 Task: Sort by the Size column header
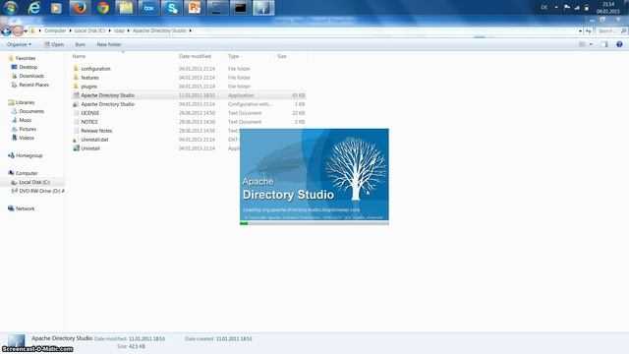coord(282,56)
